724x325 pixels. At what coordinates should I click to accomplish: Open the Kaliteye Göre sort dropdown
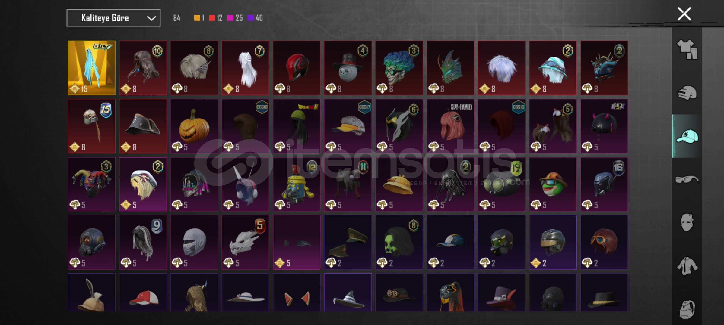(113, 18)
